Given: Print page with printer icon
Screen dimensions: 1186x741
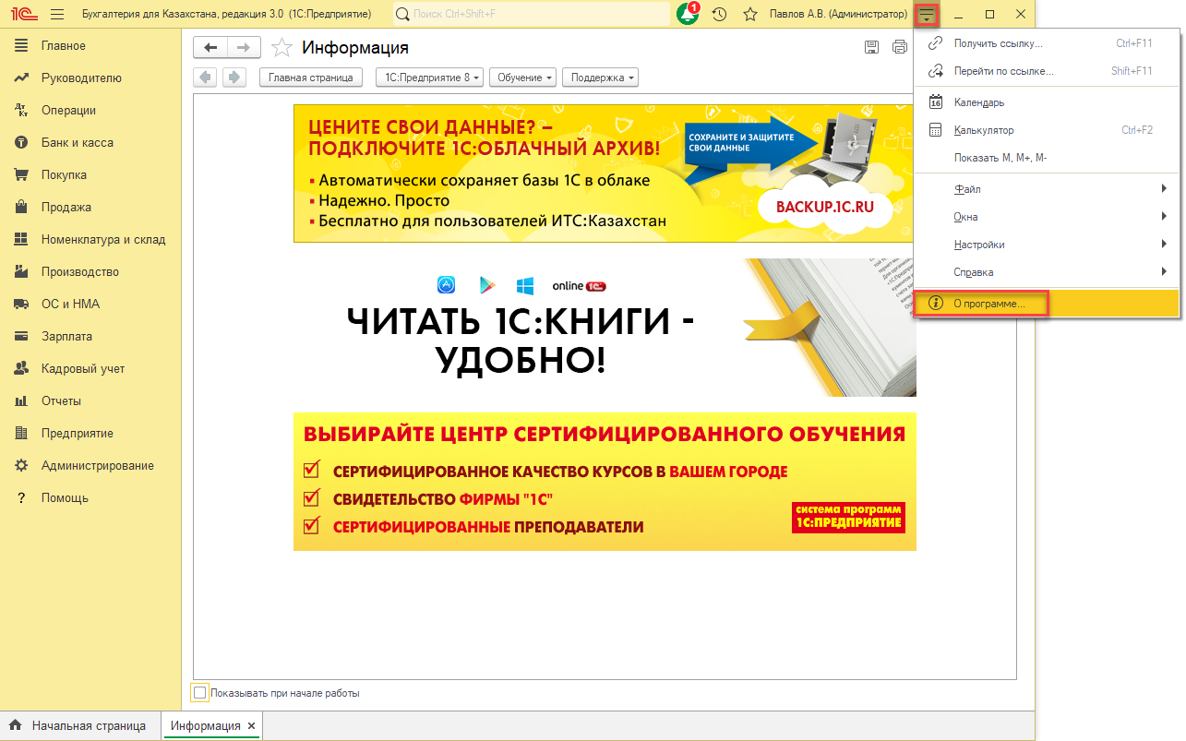Looking at the screenshot, I should click(902, 48).
